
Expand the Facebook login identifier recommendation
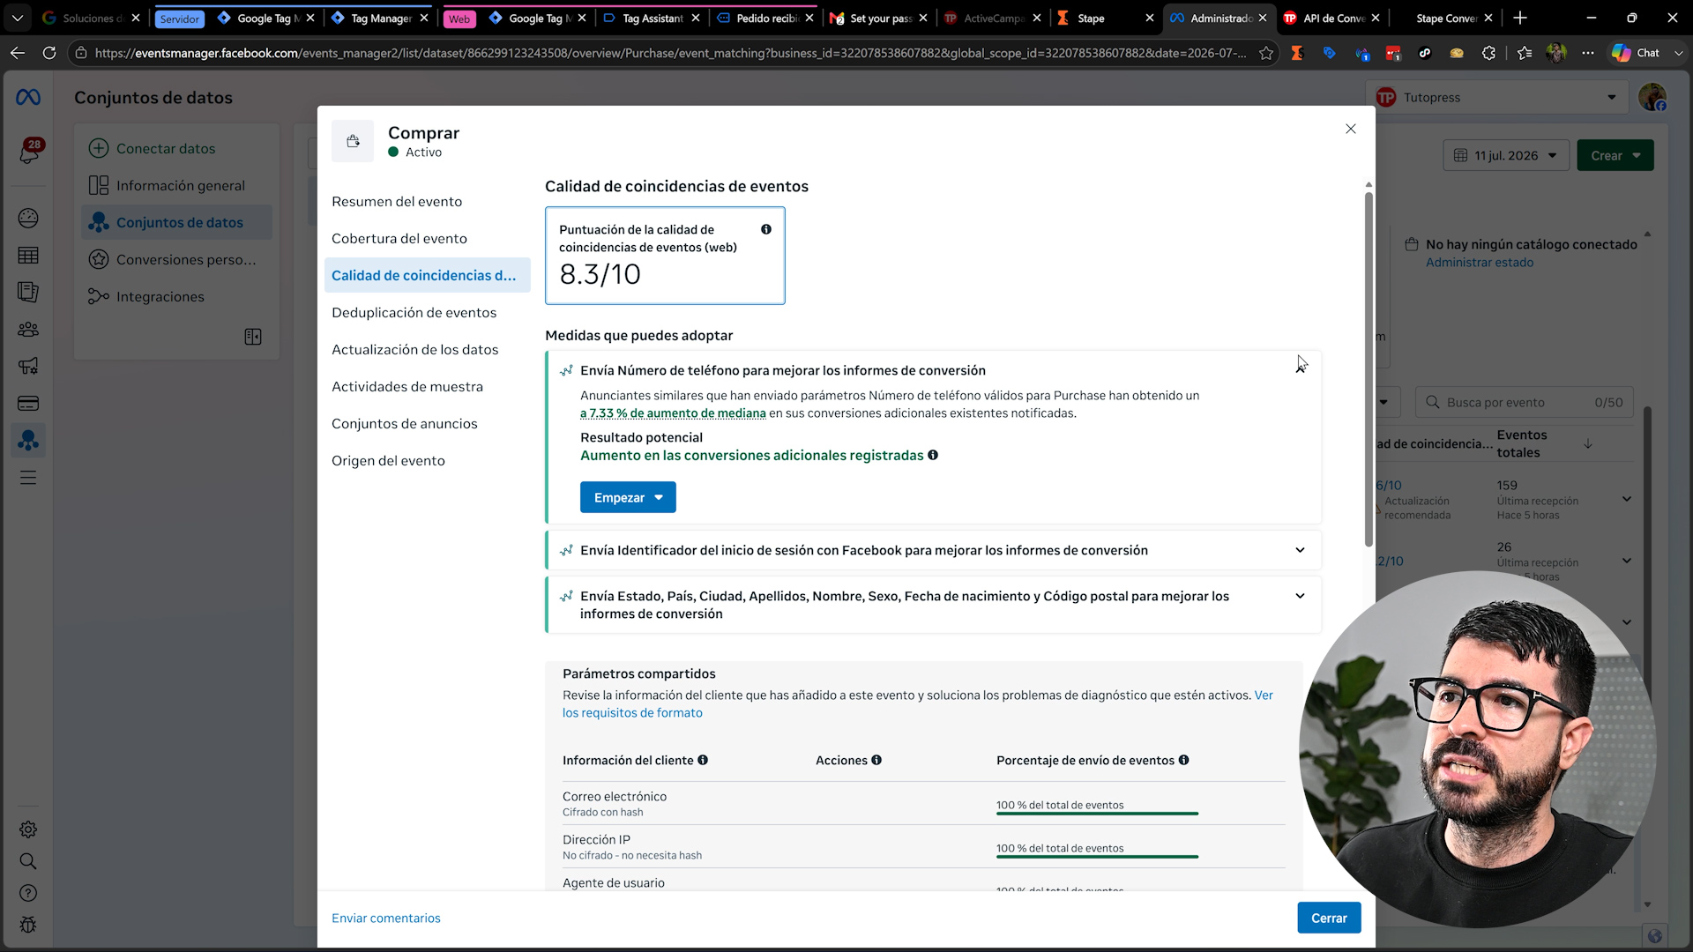click(1300, 550)
